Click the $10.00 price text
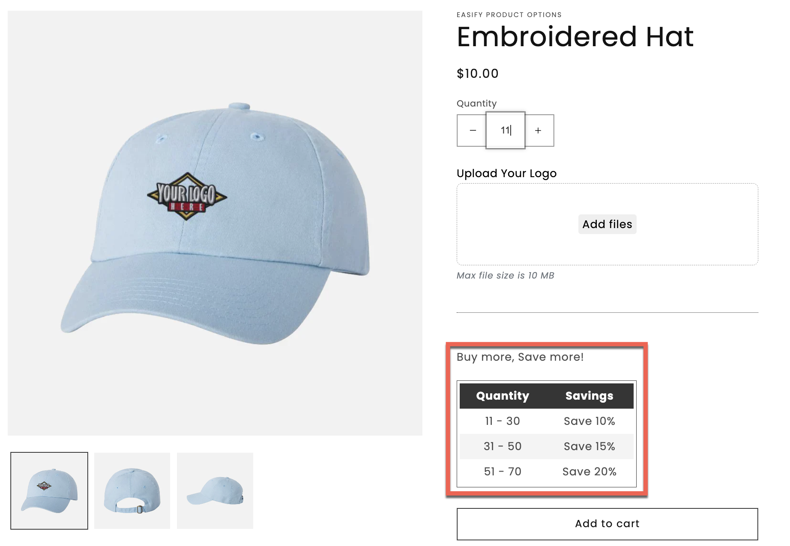 tap(478, 74)
